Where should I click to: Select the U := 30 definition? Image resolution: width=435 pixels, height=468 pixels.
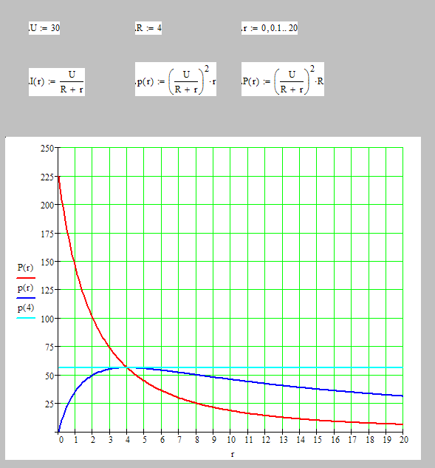[x=44, y=28]
